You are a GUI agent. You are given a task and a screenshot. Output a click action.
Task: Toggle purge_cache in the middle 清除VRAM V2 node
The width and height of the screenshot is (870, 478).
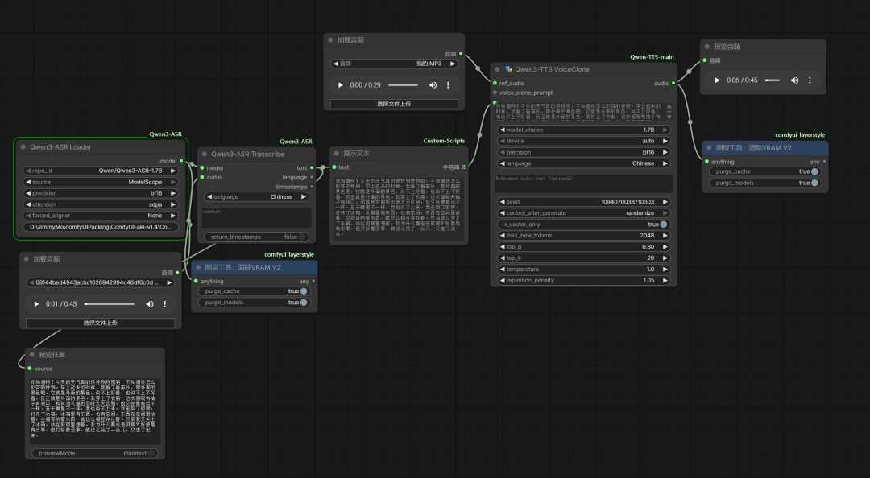pos(304,291)
